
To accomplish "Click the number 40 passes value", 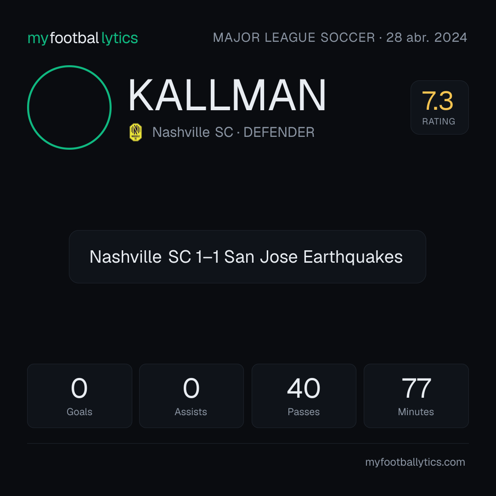I will 304,388.
